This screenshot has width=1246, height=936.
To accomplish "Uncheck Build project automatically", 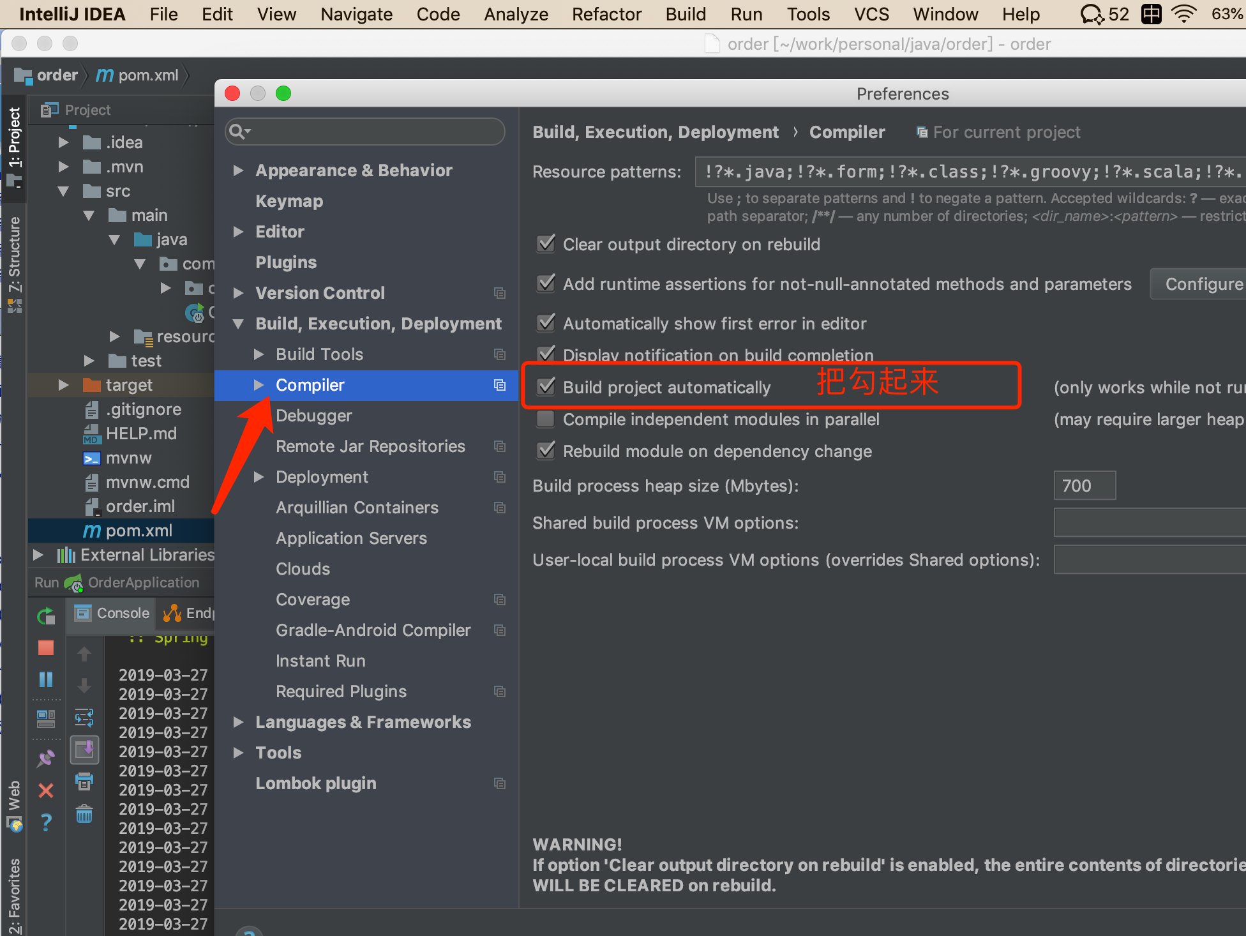I will tap(546, 387).
